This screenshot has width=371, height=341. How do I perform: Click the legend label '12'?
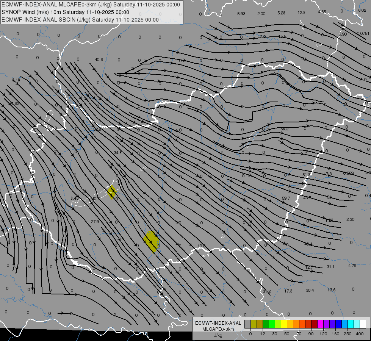262,334
